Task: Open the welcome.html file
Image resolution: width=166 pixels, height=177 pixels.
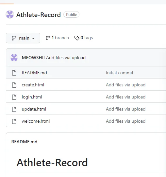Action: (36, 121)
